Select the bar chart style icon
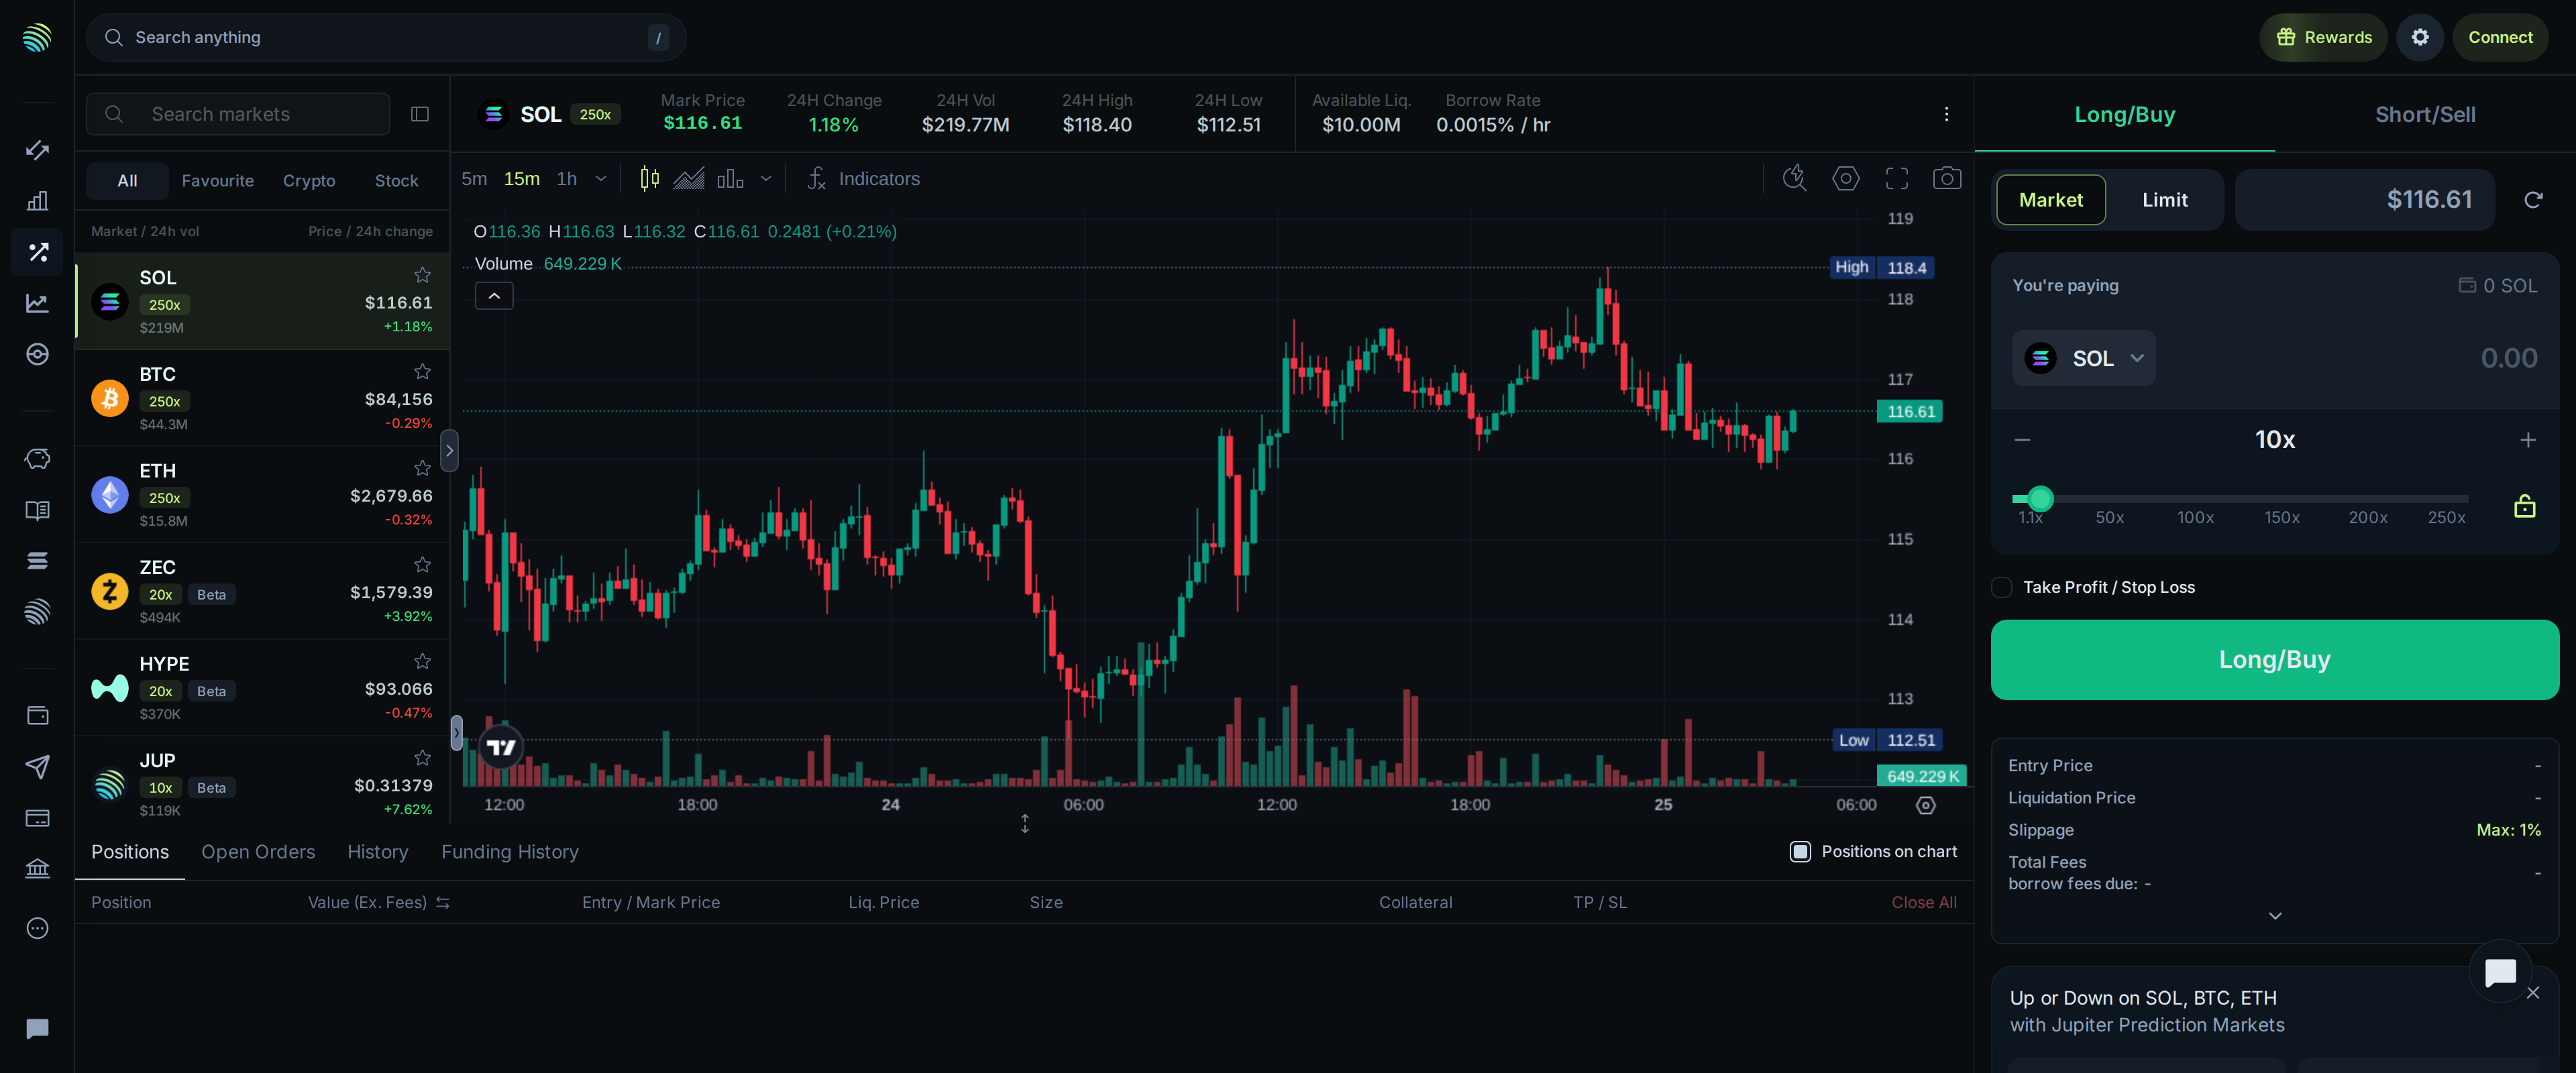 [x=730, y=179]
